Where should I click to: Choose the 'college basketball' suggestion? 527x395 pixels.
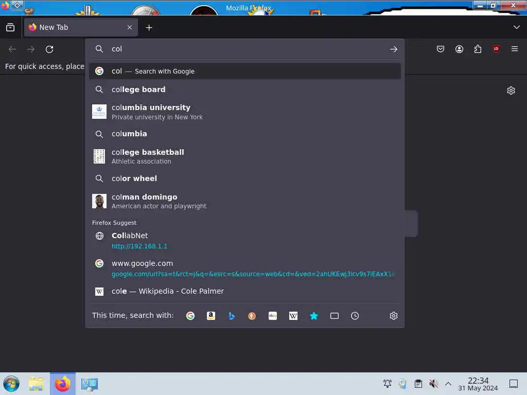[x=244, y=156]
